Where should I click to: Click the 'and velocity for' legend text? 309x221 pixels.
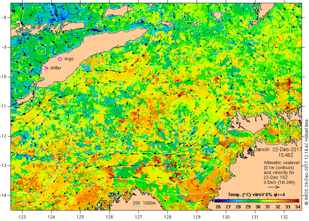(279, 173)
